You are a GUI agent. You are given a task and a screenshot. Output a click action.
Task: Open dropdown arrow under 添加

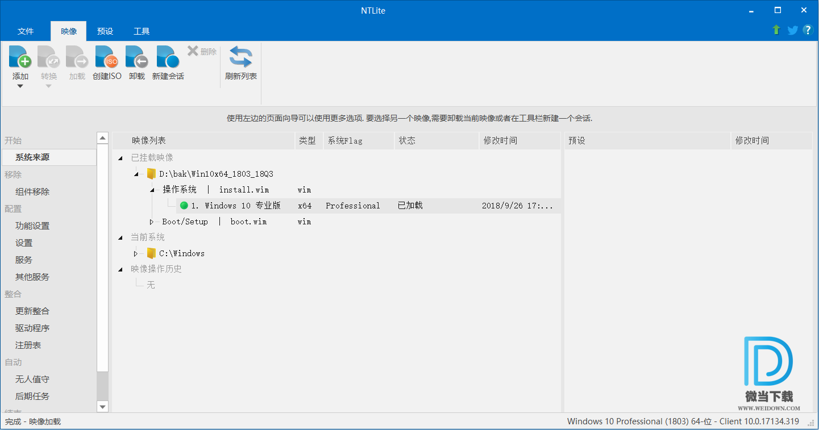coord(20,86)
